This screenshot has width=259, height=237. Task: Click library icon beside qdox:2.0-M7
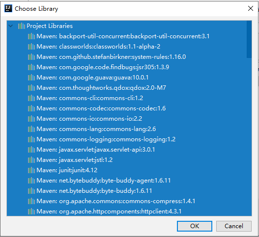pos(31,88)
